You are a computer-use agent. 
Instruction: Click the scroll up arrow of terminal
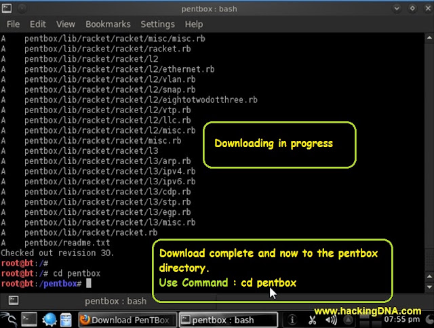[x=429, y=38]
